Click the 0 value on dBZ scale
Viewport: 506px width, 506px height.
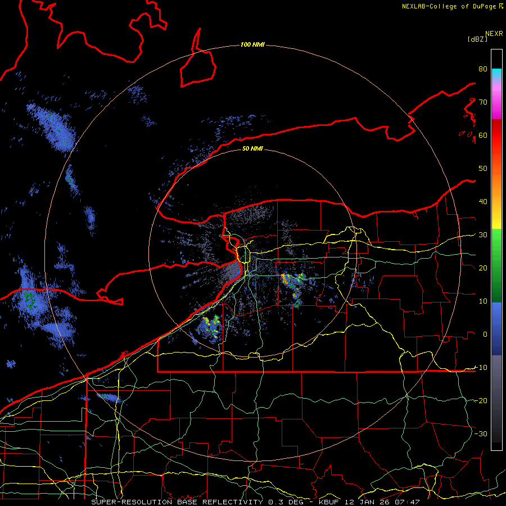(485, 335)
